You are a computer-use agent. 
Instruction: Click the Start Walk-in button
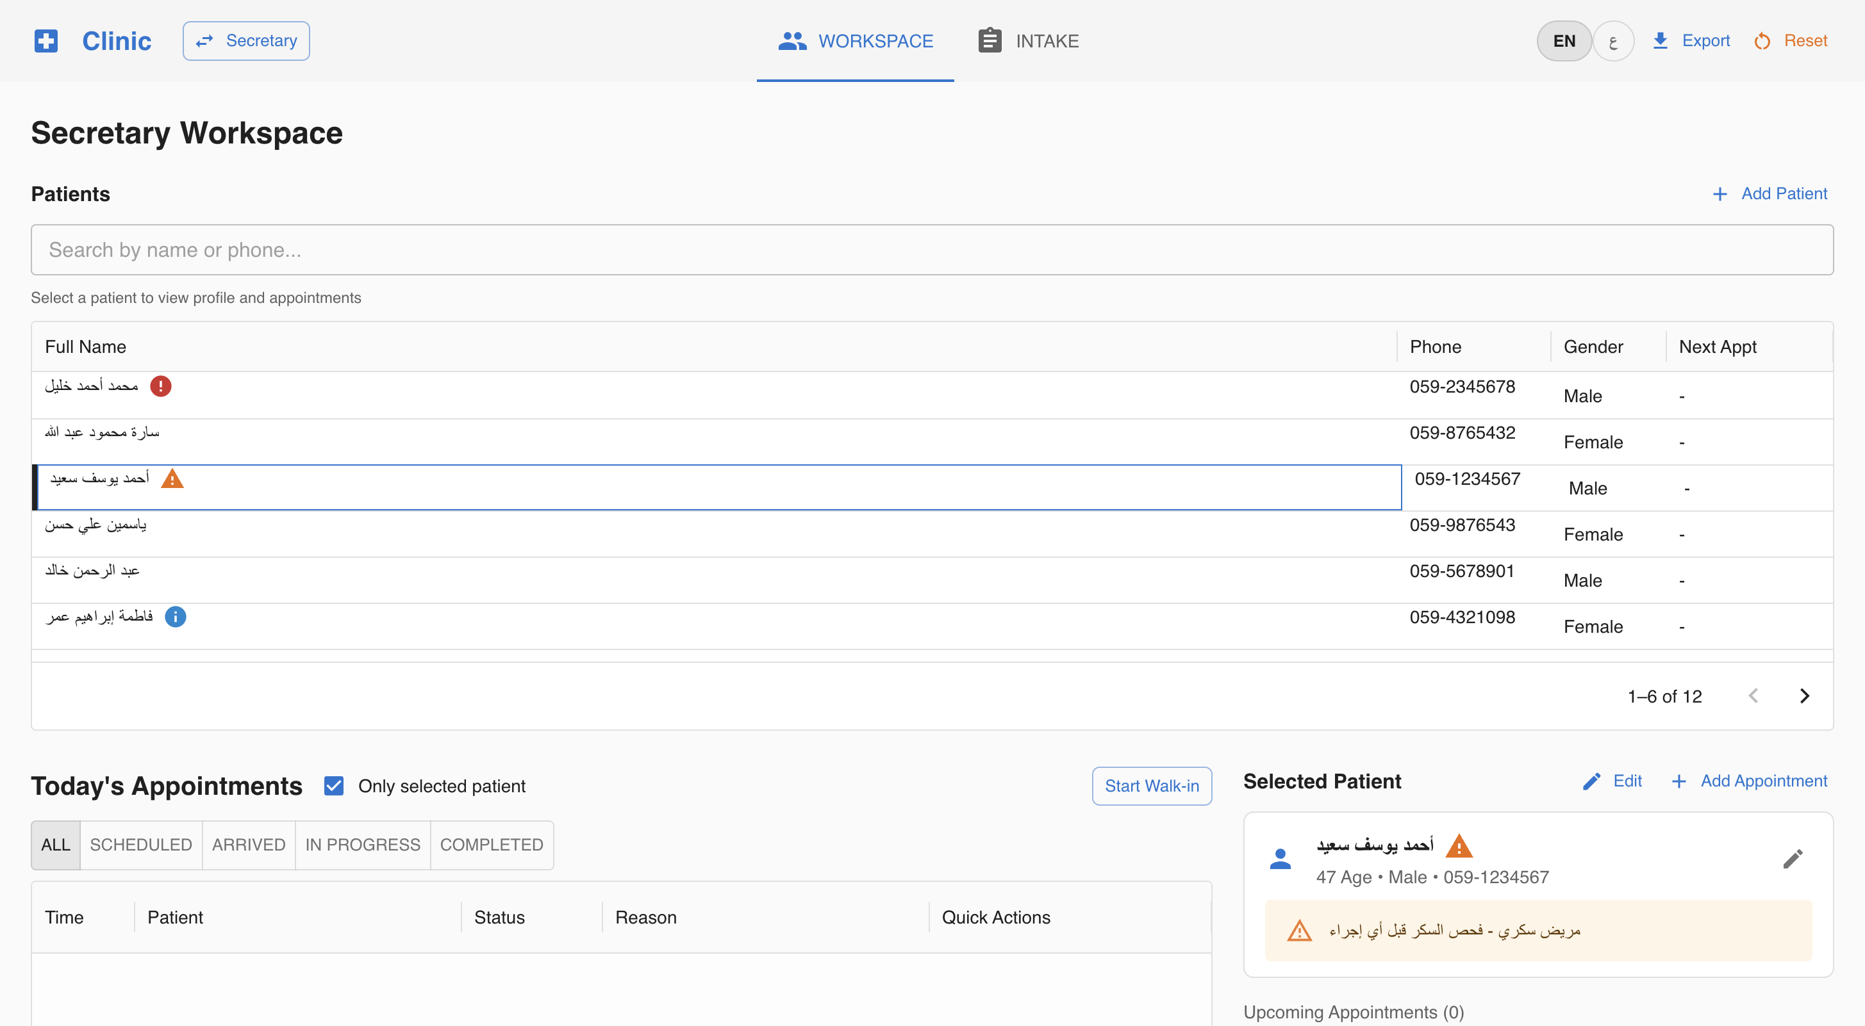(1151, 786)
